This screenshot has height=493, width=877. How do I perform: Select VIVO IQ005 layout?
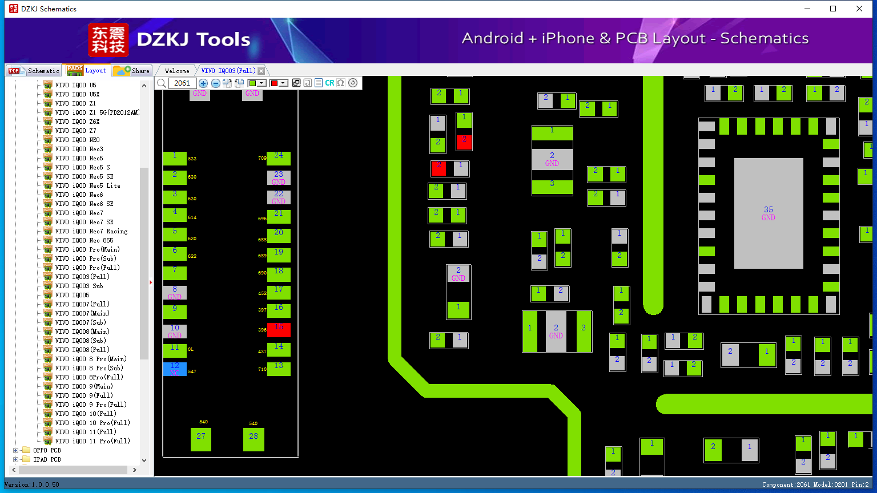72,295
